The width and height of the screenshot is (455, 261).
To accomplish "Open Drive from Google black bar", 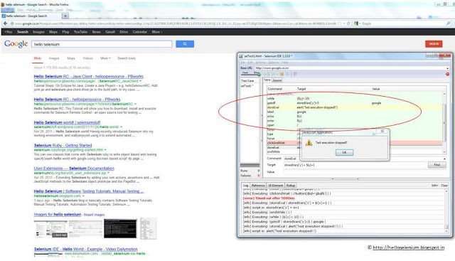I will [x=124, y=32].
